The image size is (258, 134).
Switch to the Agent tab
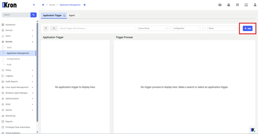point(72,16)
